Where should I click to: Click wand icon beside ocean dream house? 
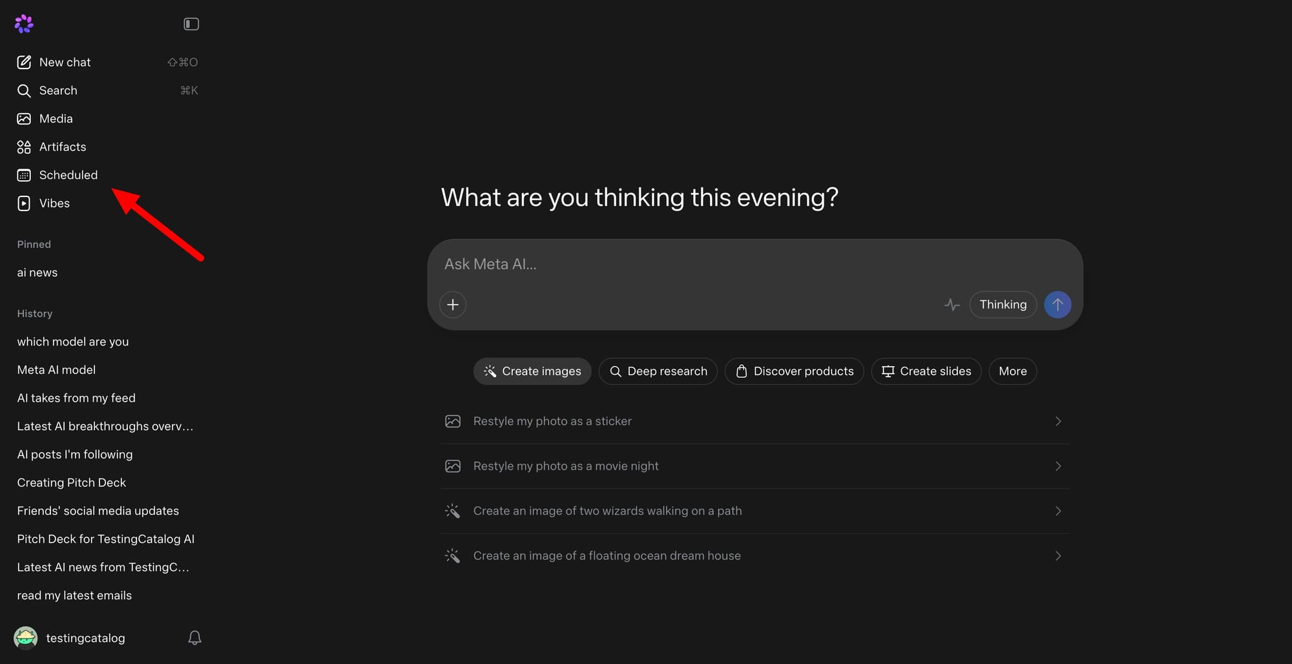coord(453,556)
